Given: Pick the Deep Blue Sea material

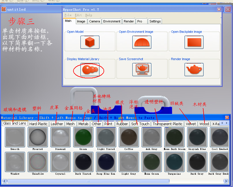Looking at the screenshot, I should pyautogui.click(x=106, y=162).
